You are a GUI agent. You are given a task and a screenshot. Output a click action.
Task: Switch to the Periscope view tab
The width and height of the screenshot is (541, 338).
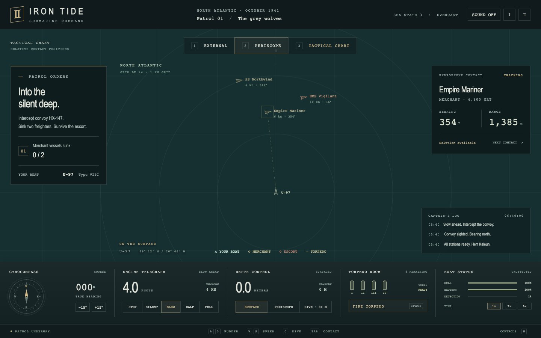click(x=261, y=46)
